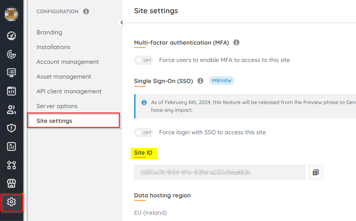Screen dimensions: 356x221
Task: Switch to API client management
Action: coord(69,91)
